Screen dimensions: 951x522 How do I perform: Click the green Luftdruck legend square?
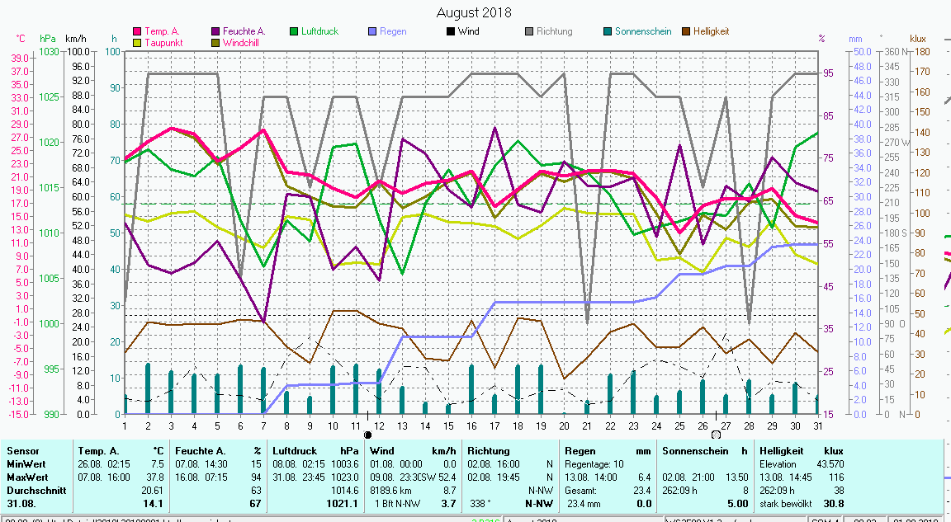(x=294, y=32)
